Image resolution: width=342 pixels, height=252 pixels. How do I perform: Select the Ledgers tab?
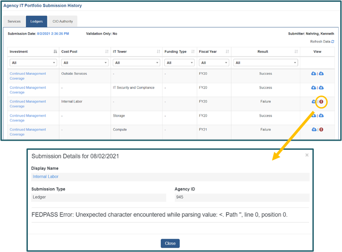[36, 22]
